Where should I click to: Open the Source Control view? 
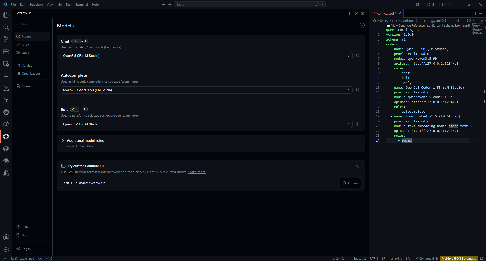6,39
